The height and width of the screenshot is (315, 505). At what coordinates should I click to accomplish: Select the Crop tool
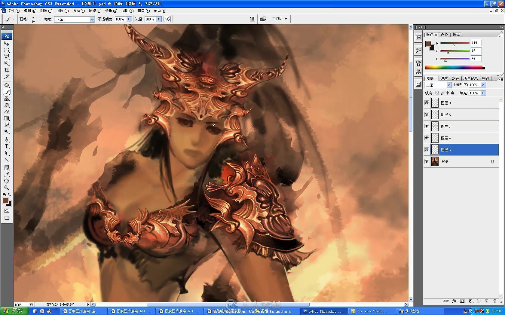point(7,70)
